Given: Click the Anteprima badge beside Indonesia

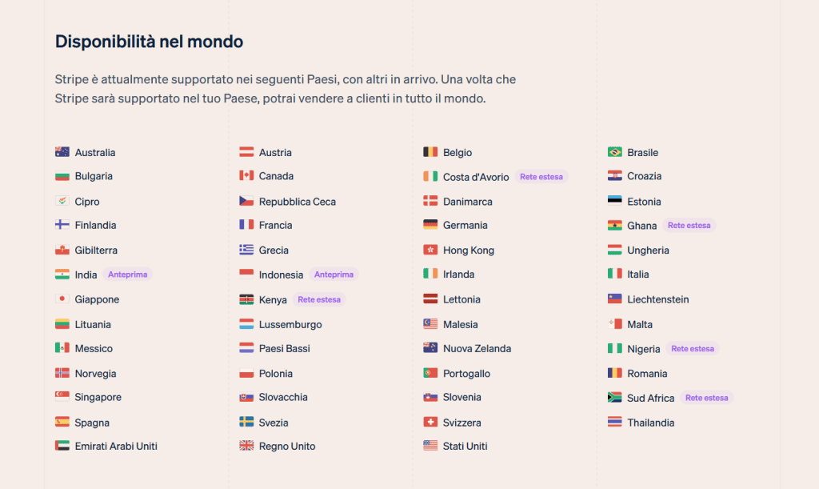Looking at the screenshot, I should (x=334, y=275).
